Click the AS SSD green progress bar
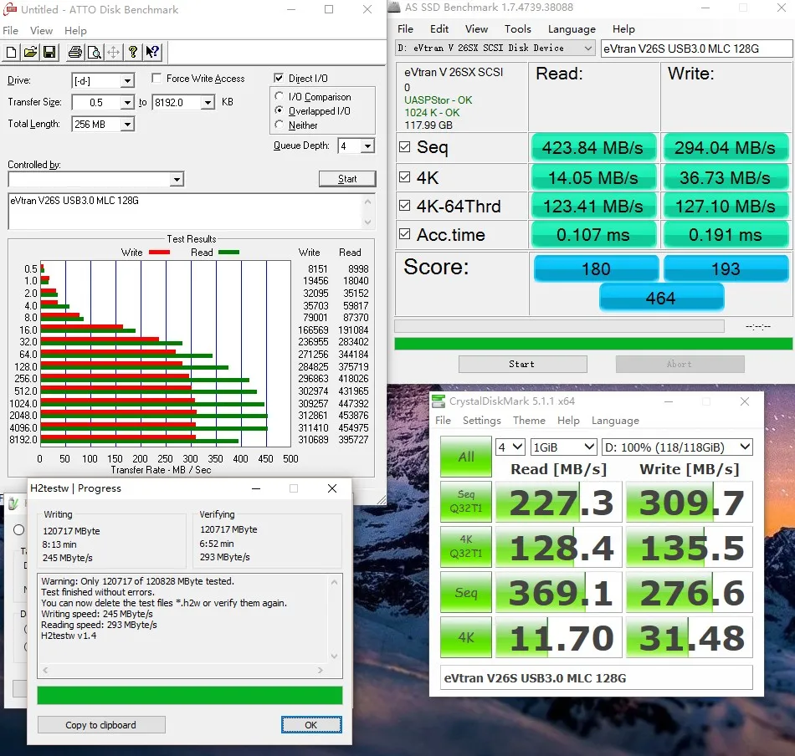Screen dimensions: 795x756 coord(593,344)
